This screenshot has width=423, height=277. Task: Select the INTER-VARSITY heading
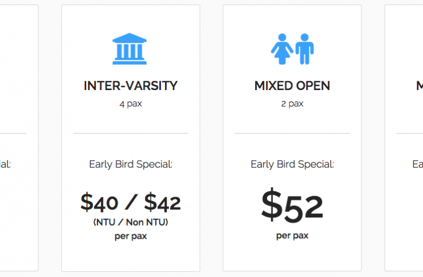tap(131, 85)
